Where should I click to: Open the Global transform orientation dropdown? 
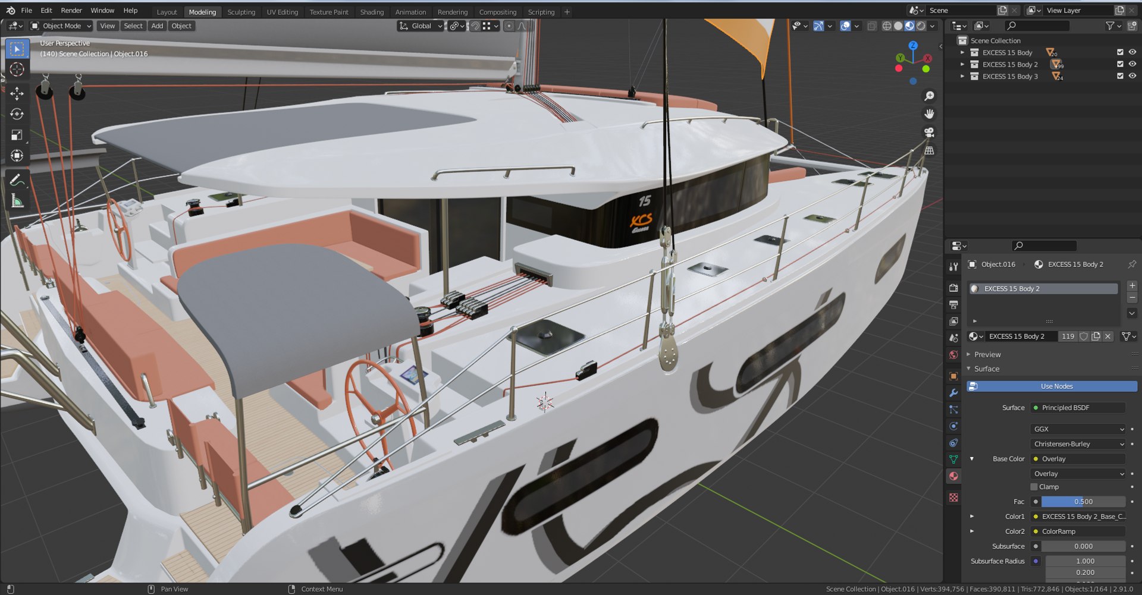pos(421,26)
